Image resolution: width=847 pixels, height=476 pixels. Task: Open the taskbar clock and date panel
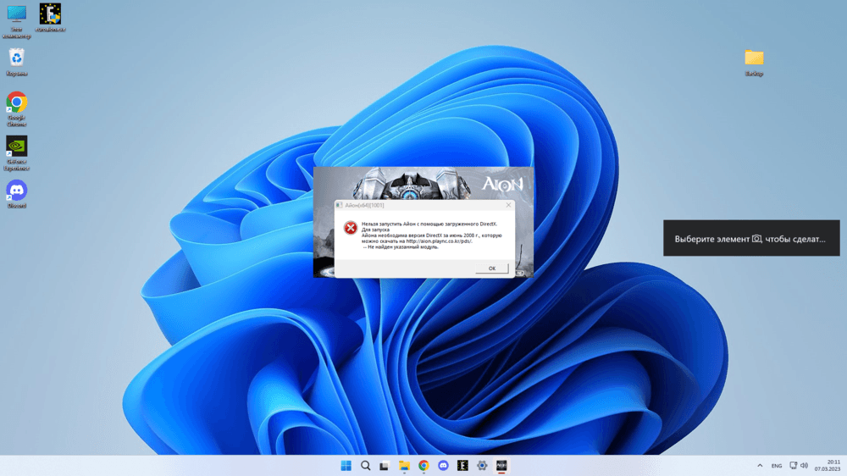click(827, 466)
